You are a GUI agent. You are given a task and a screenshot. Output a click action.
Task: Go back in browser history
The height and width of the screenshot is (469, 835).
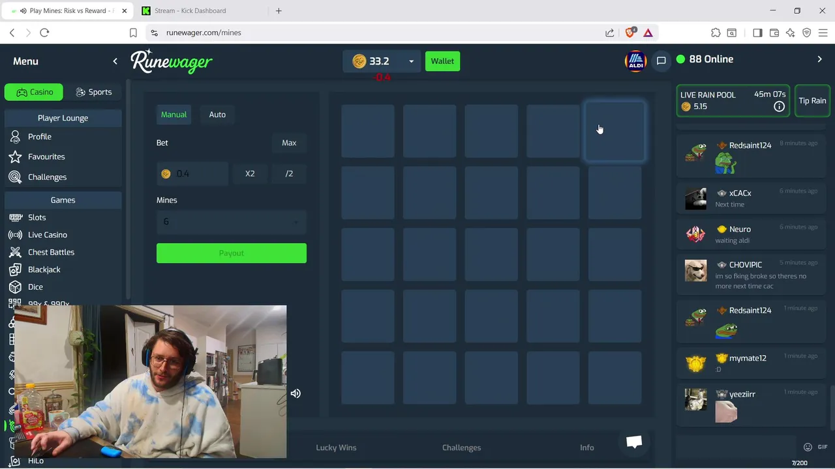(12, 33)
